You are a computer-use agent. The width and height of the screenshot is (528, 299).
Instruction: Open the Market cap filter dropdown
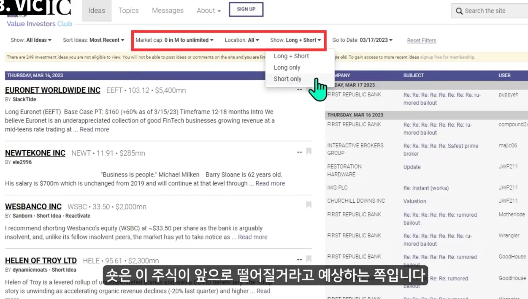click(174, 40)
